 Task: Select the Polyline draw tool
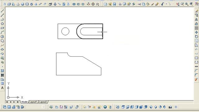2,20
